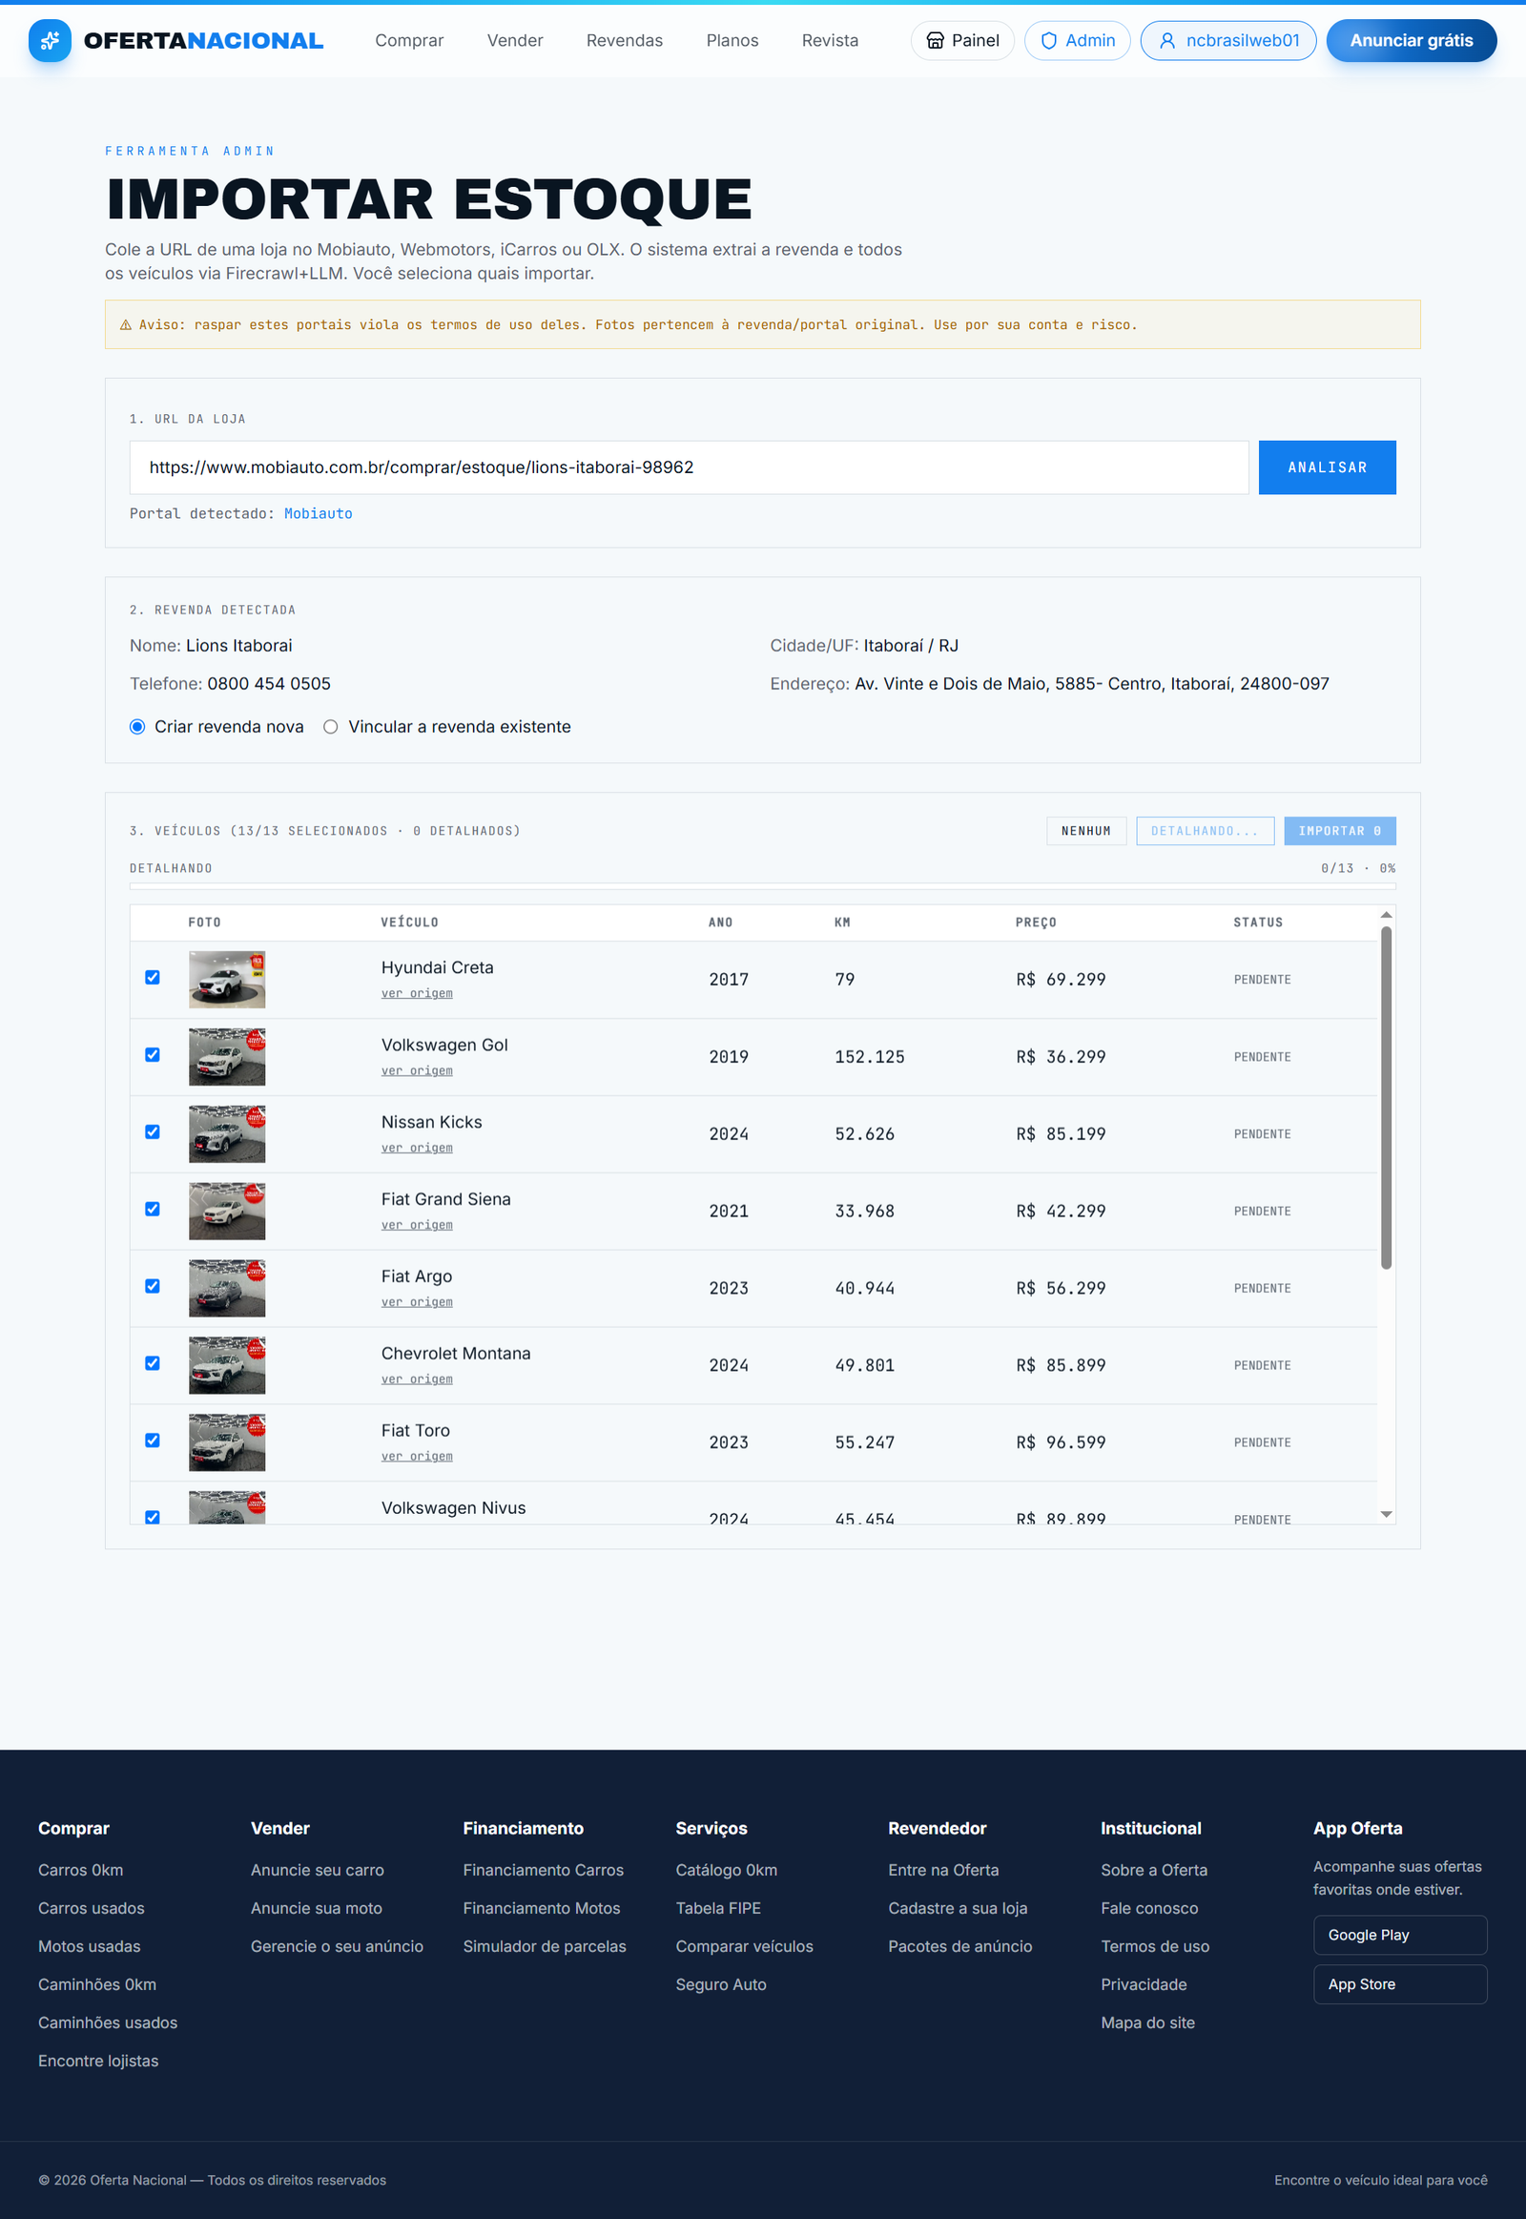
Task: Select Vincular a revenda existente radio
Action: click(x=331, y=727)
